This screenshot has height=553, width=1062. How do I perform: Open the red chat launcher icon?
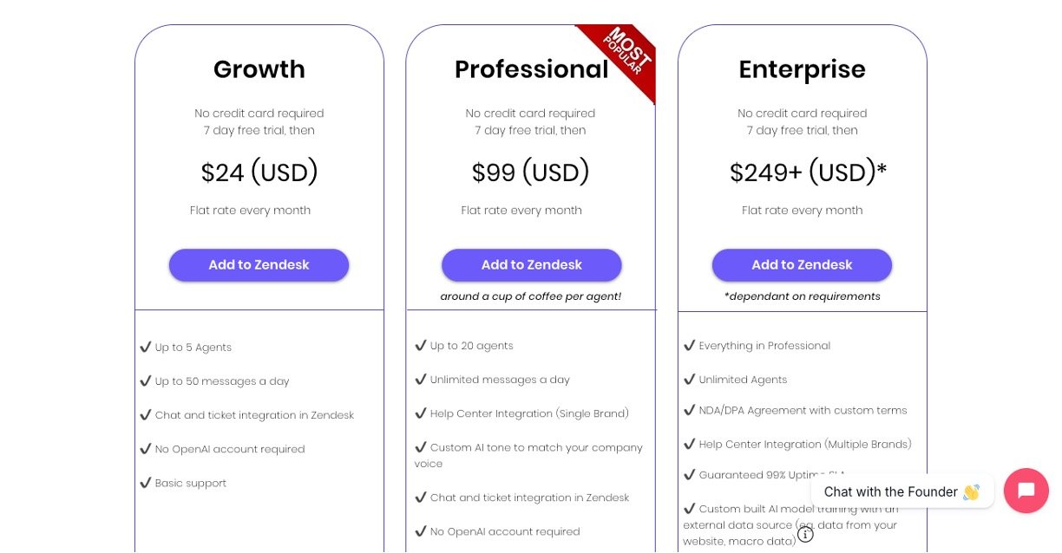[x=1026, y=491]
